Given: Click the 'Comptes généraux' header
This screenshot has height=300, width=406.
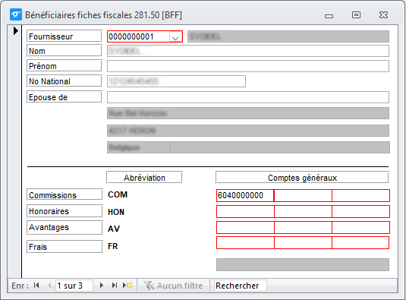Looking at the screenshot, I should tap(302, 178).
